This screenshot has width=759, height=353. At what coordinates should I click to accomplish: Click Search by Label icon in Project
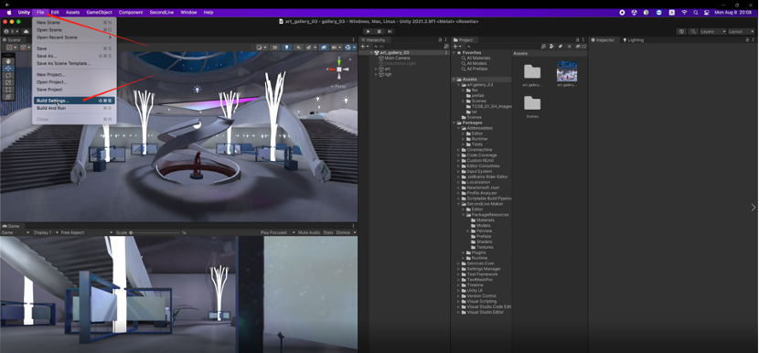pyautogui.click(x=561, y=47)
